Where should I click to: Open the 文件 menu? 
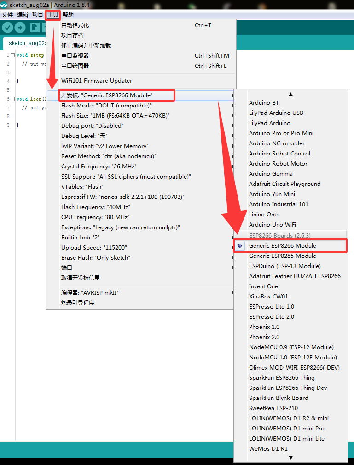(x=7, y=15)
